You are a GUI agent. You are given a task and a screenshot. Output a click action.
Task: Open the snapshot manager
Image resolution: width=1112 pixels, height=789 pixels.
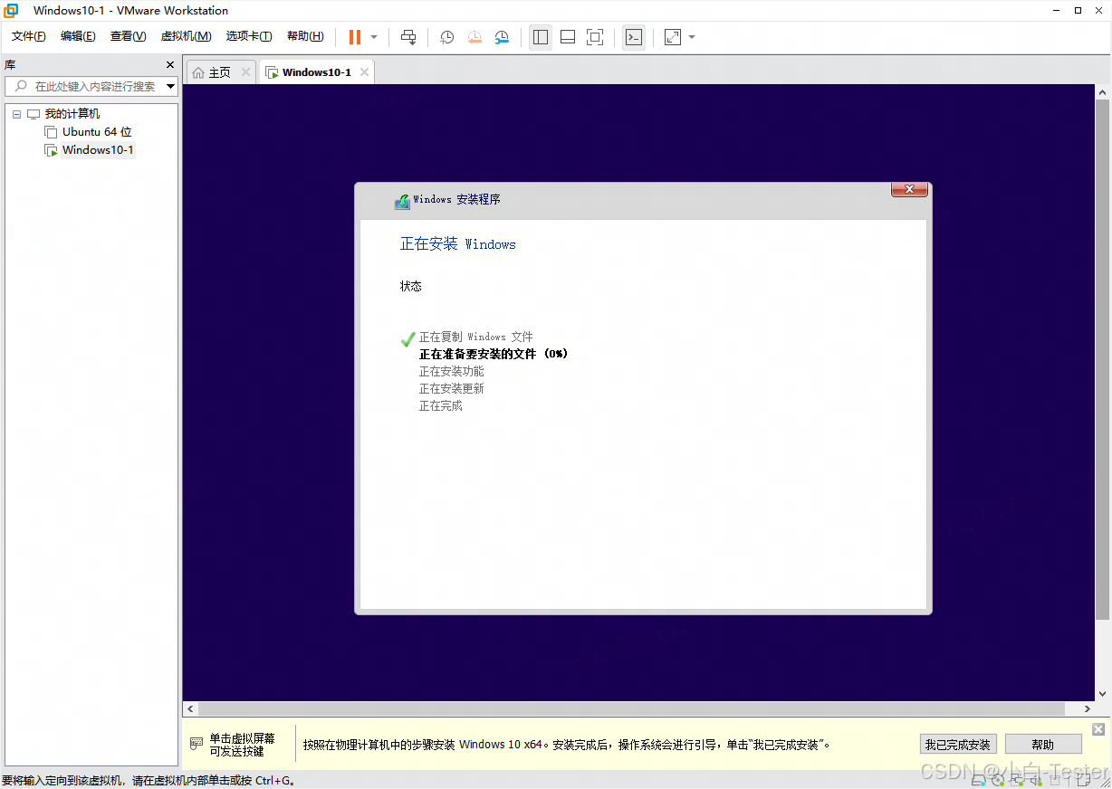pyautogui.click(x=502, y=37)
